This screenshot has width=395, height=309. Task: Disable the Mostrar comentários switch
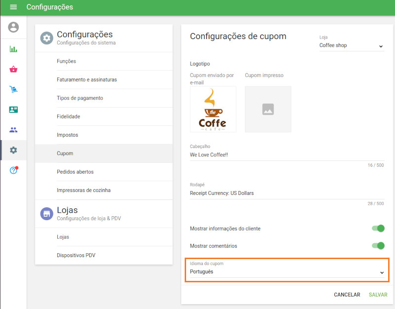point(378,246)
